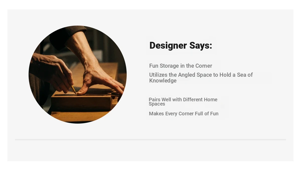Screen dimensions: 301x188
Task: Click the word "Pairs"
Action: [155, 100]
